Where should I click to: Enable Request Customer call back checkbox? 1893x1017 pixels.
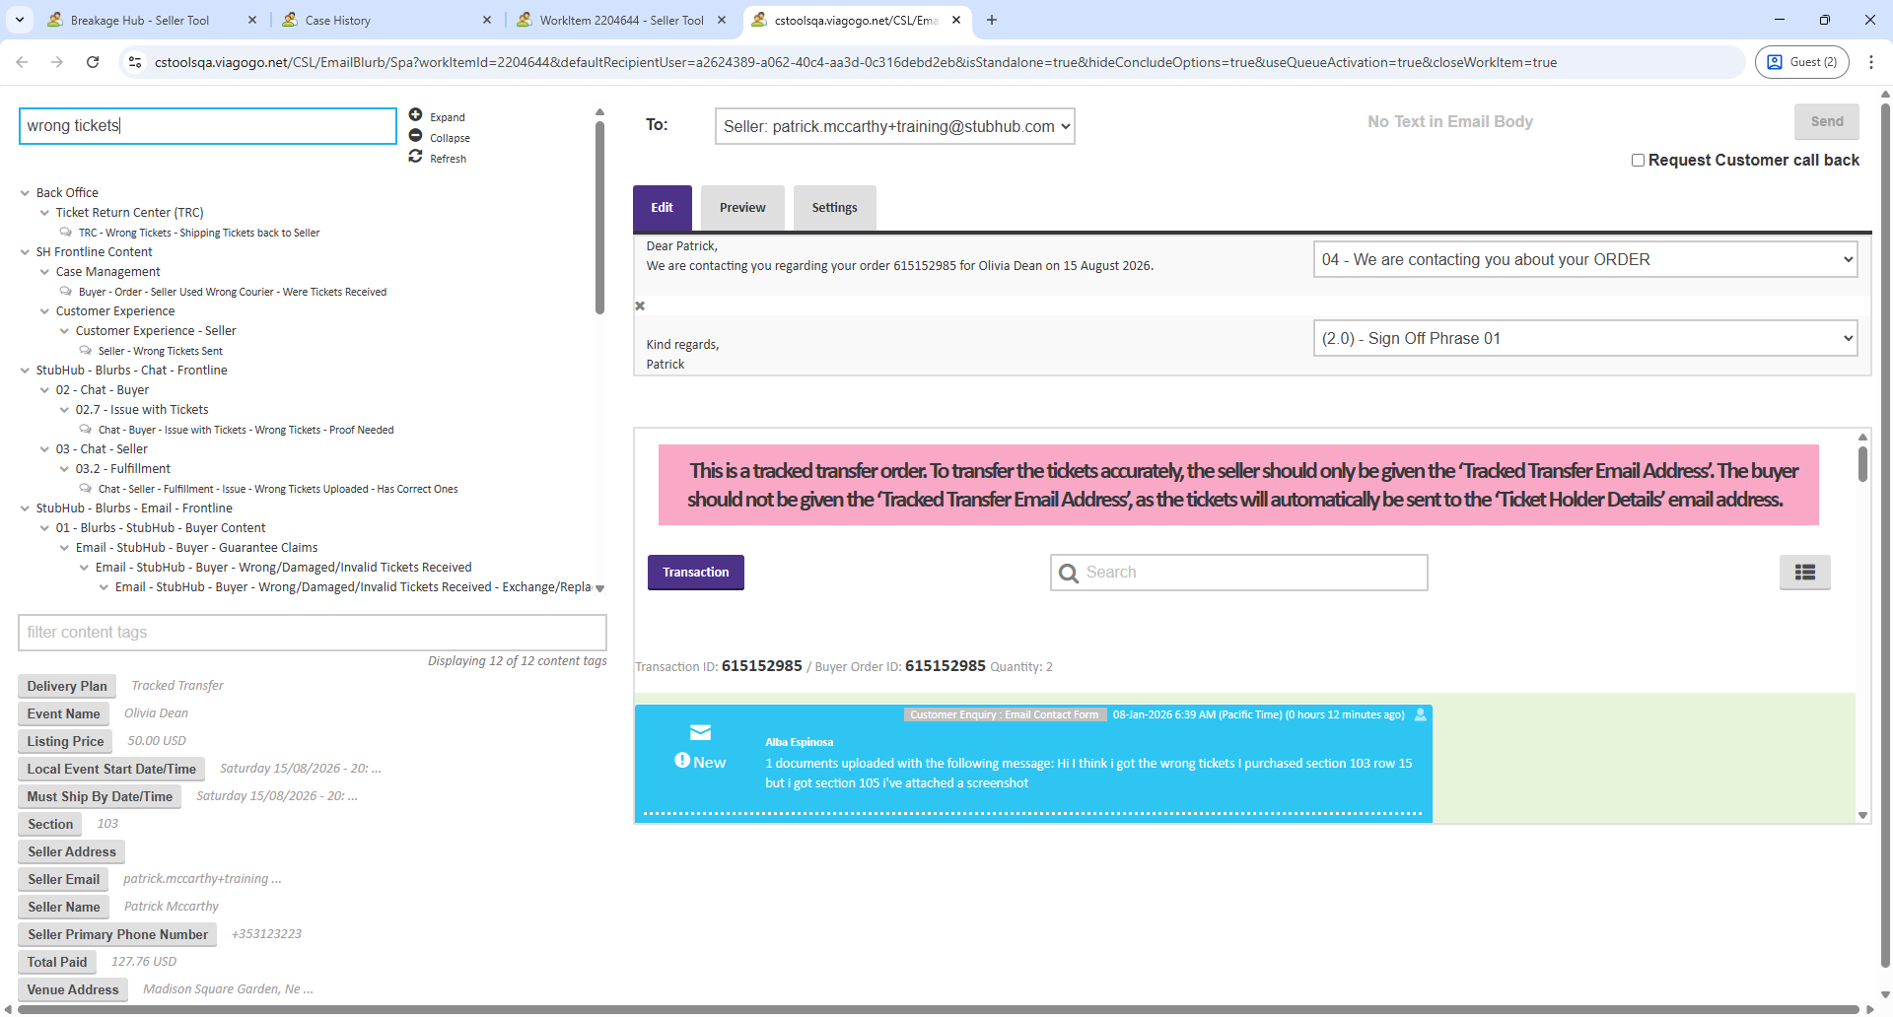coord(1638,161)
